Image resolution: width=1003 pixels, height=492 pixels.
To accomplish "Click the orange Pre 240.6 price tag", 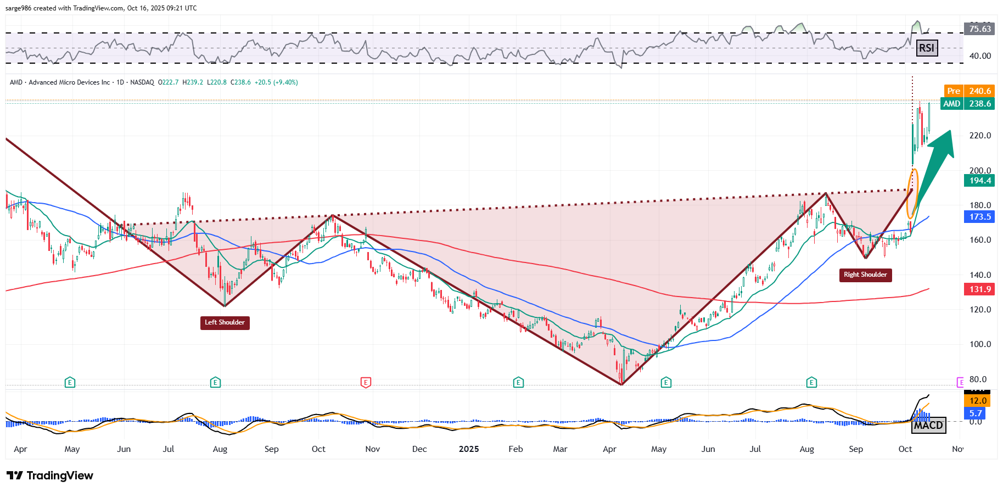I will coord(969,91).
